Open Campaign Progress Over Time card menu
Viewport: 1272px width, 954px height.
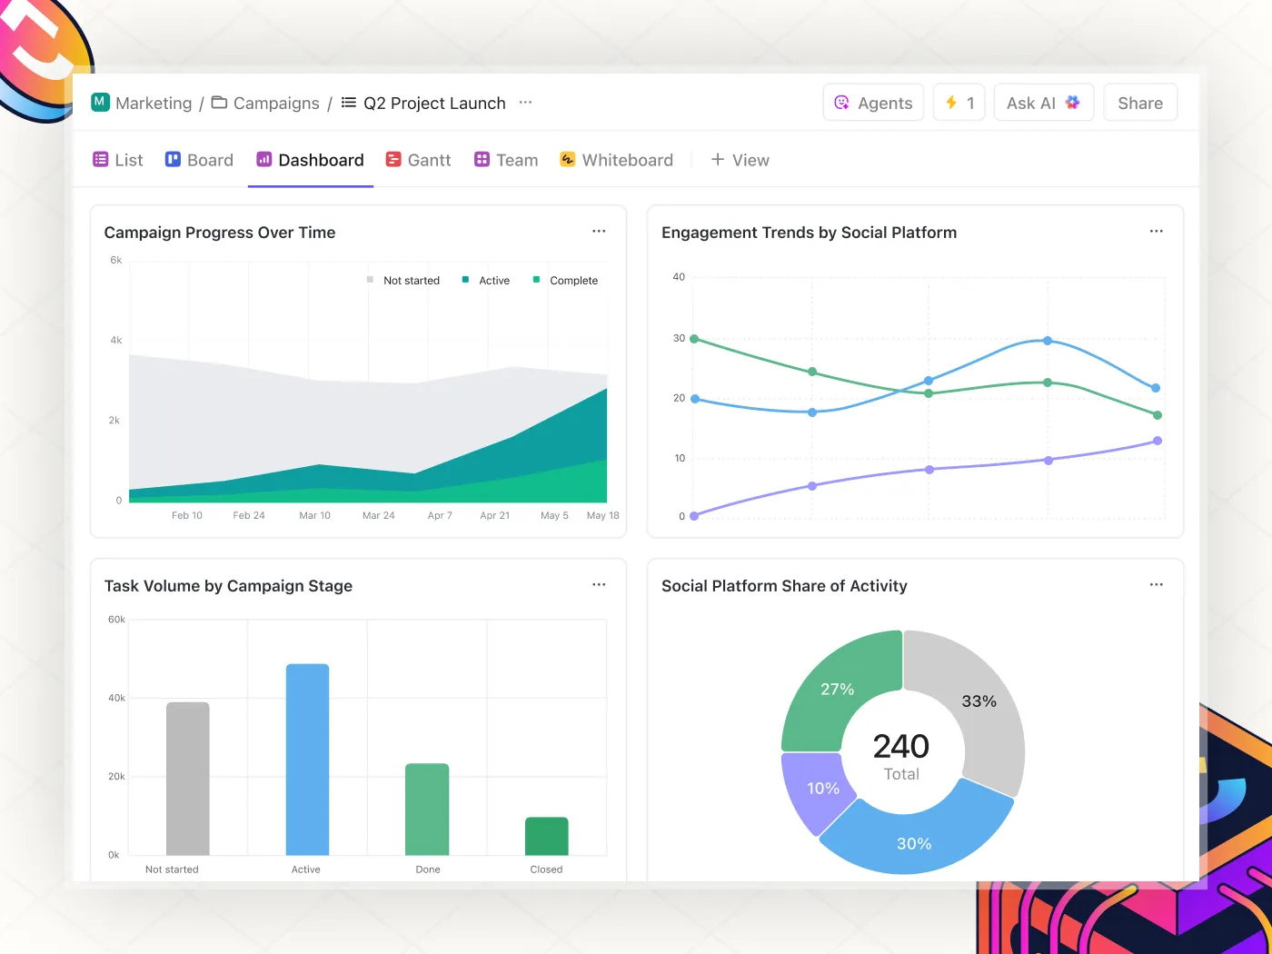(599, 232)
